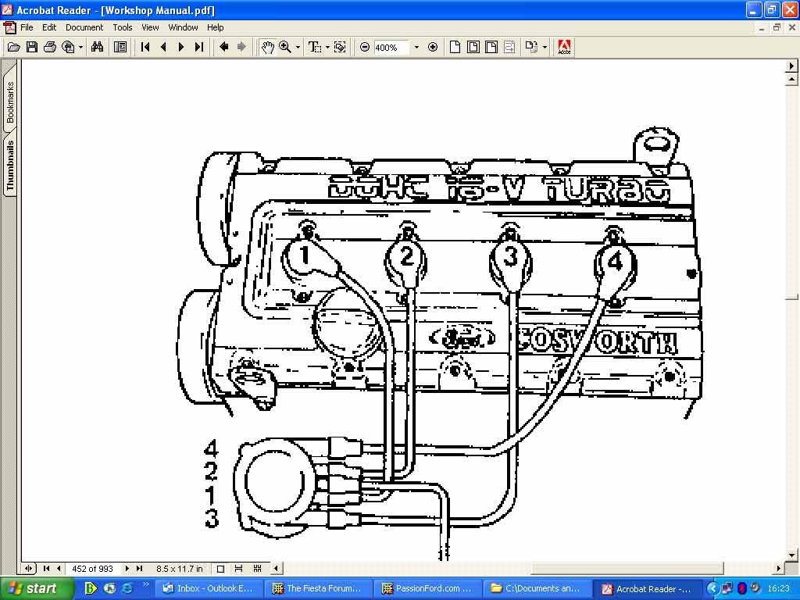The width and height of the screenshot is (800, 600).
Task: Open the Tools menu
Action: tap(123, 27)
